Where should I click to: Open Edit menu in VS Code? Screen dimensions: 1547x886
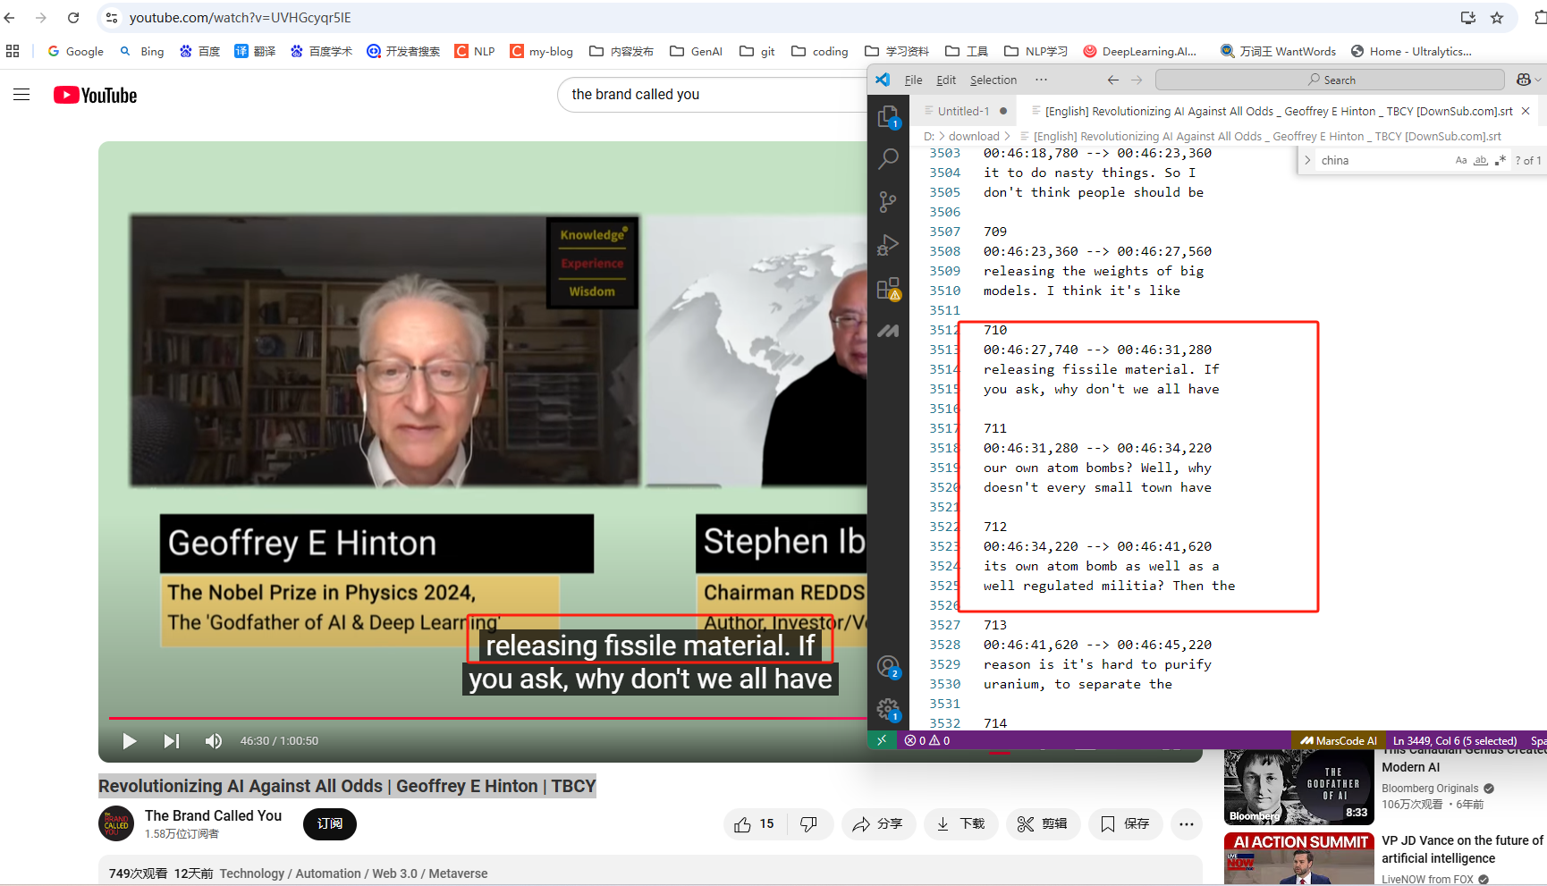pos(946,80)
